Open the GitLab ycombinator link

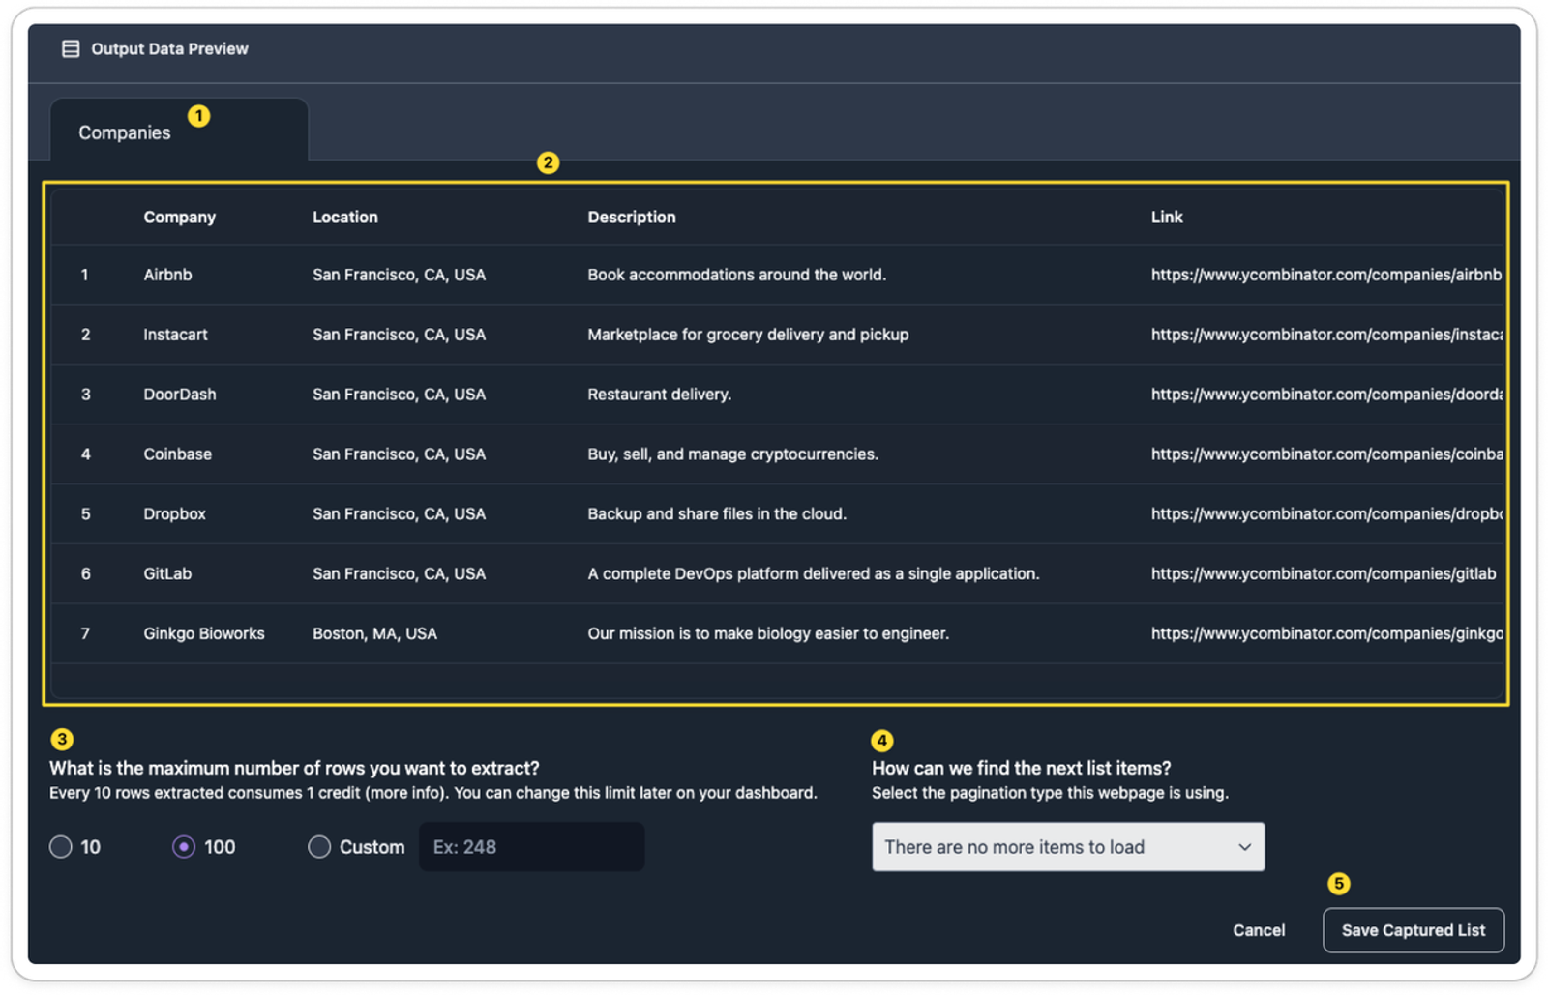(1324, 573)
